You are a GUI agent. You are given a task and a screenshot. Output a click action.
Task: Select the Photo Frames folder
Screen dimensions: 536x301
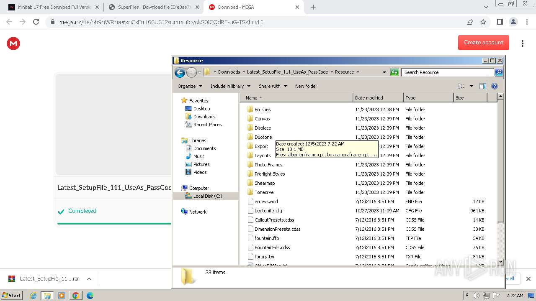pos(268,165)
